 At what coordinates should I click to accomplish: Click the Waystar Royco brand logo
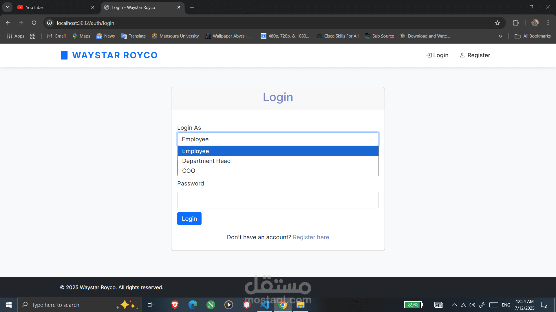109,55
